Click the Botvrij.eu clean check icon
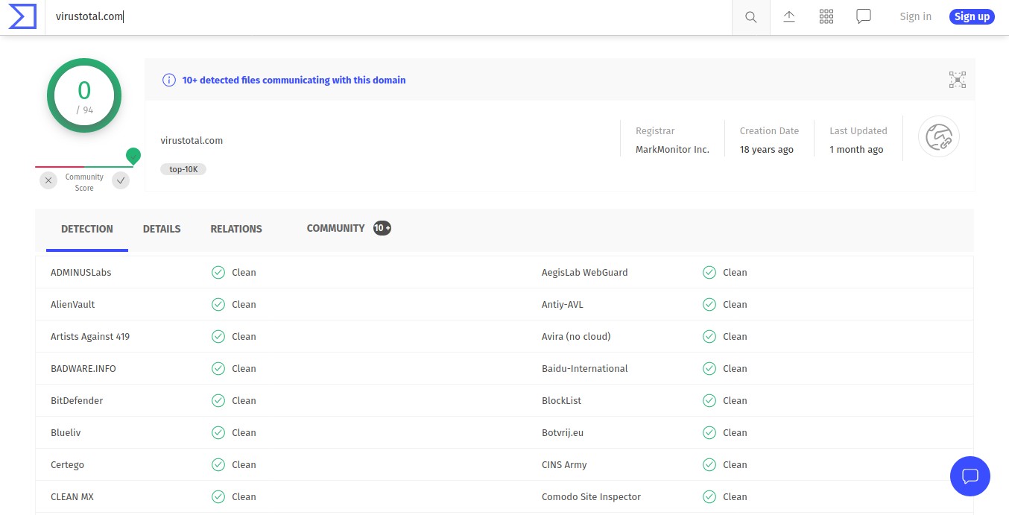 click(709, 433)
